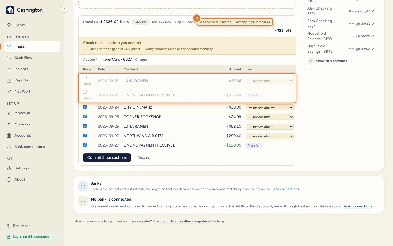Screen dimensions: 393x246
Task: Open Settings from the sidebar
Action: (32, 168)
